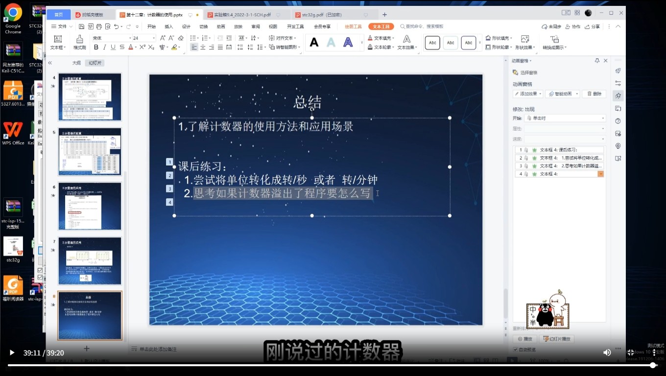Image resolution: width=666 pixels, height=376 pixels.
Task: Clear text formatting with eraser icon
Action: pyautogui.click(x=181, y=38)
